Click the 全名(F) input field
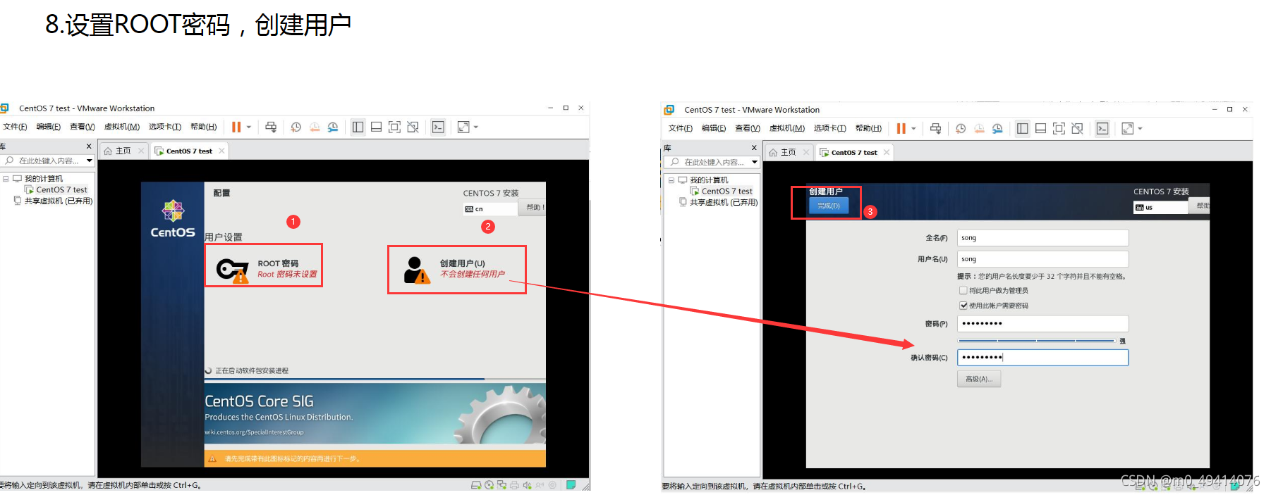 pyautogui.click(x=1042, y=238)
